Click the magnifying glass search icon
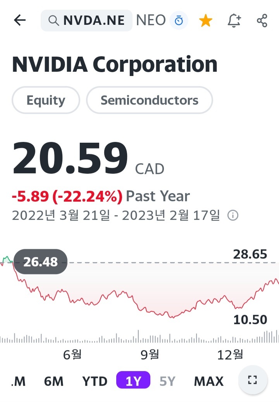The image size is (279, 403). click(x=53, y=20)
